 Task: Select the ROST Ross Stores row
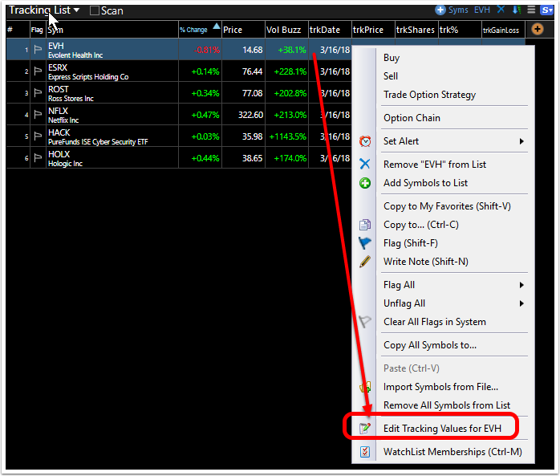179,93
